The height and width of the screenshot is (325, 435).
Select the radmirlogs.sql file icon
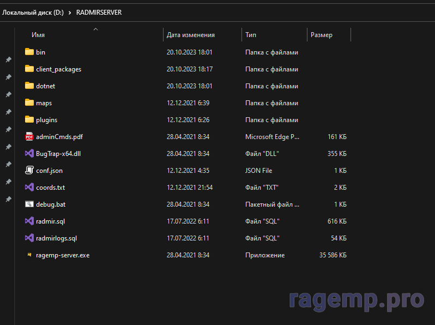(29, 238)
